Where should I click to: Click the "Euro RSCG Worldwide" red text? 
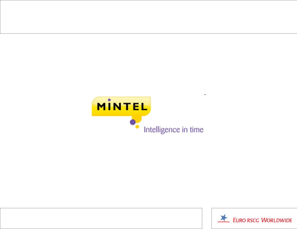(x=262, y=220)
